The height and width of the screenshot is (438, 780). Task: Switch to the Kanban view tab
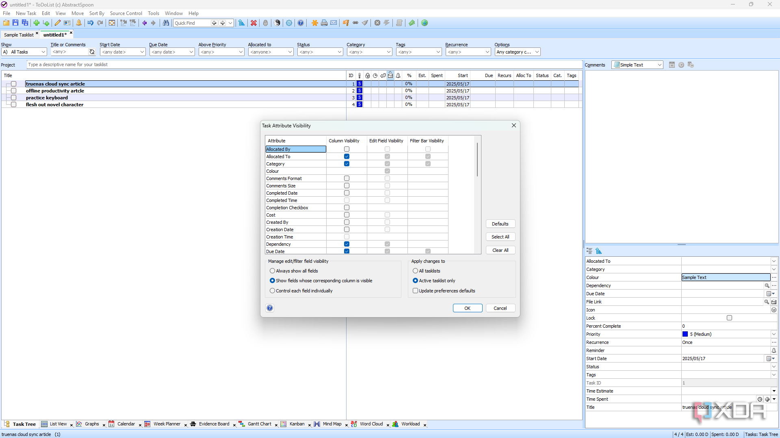tap(297, 424)
